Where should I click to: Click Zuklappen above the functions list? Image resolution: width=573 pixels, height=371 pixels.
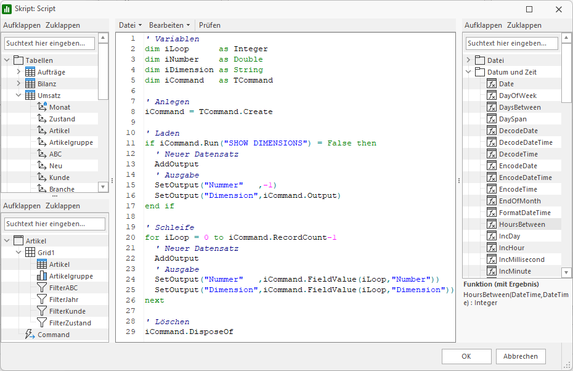click(x=524, y=25)
